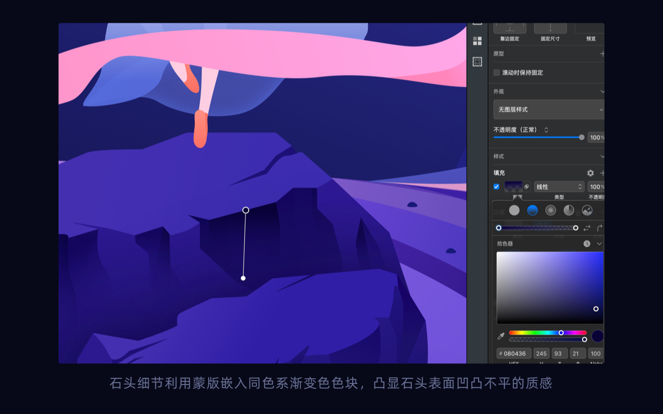Open fill settings gear icon
663x414 pixels.
(590, 173)
